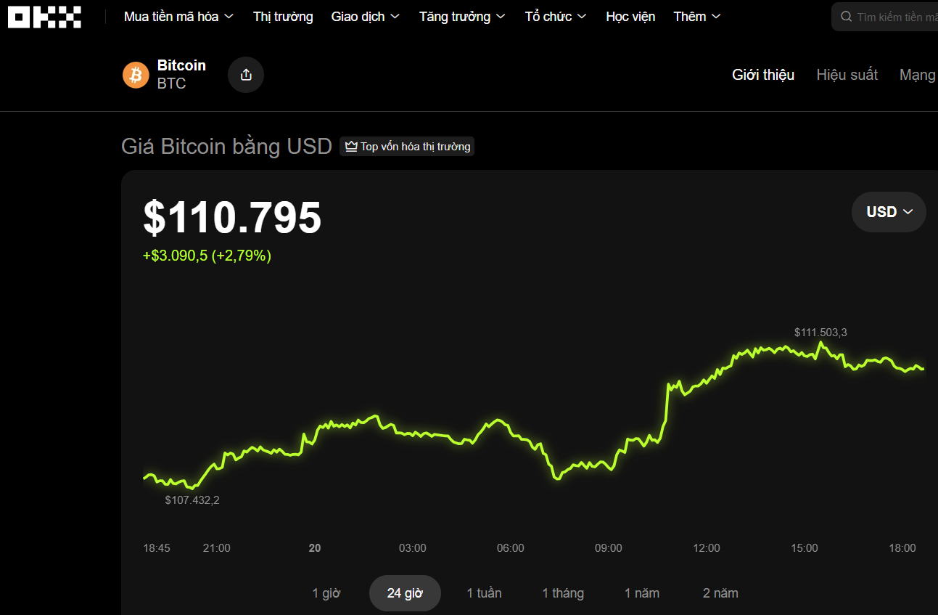Click the crown icon in market cap badge
This screenshot has width=938, height=615.
coord(350,146)
